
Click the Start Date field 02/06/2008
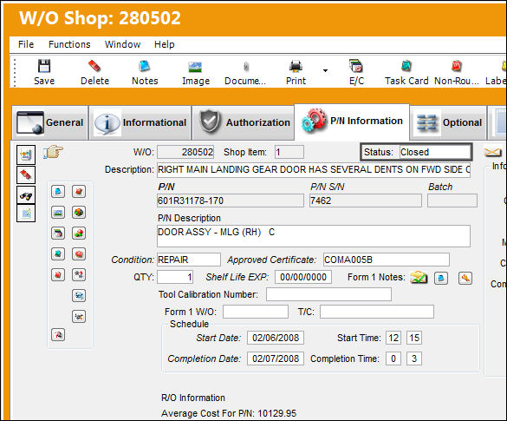[276, 338]
